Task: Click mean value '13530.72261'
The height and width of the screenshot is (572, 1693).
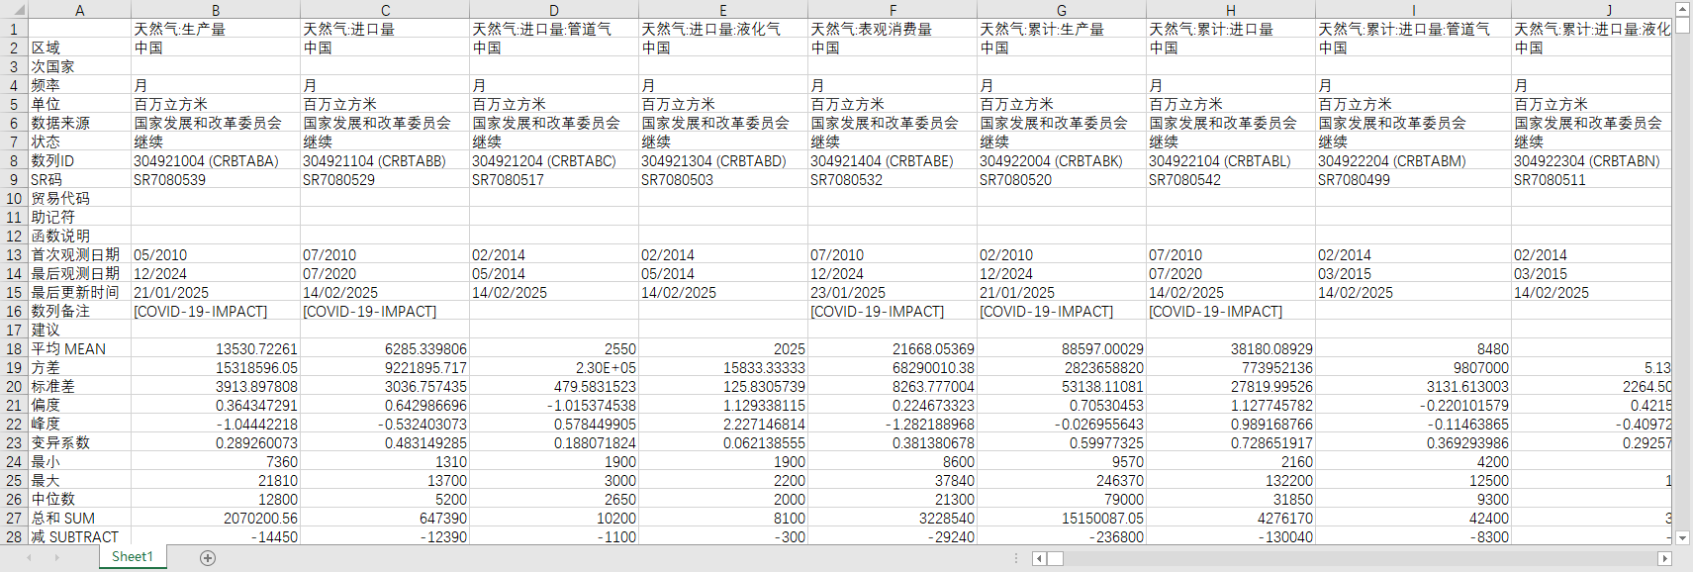Action: click(x=216, y=348)
